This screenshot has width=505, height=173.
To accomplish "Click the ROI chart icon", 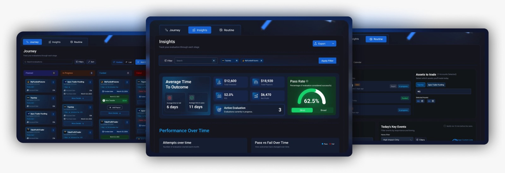I will coord(219,96).
